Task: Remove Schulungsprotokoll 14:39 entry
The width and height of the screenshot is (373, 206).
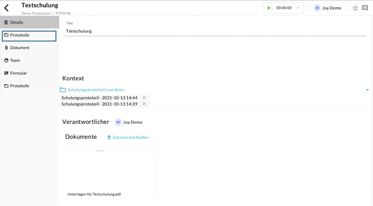Action: pos(144,104)
